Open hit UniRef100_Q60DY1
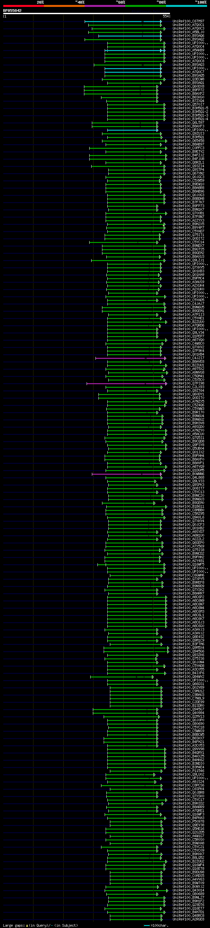The image size is (210, 928). pyautogui.click(x=188, y=394)
